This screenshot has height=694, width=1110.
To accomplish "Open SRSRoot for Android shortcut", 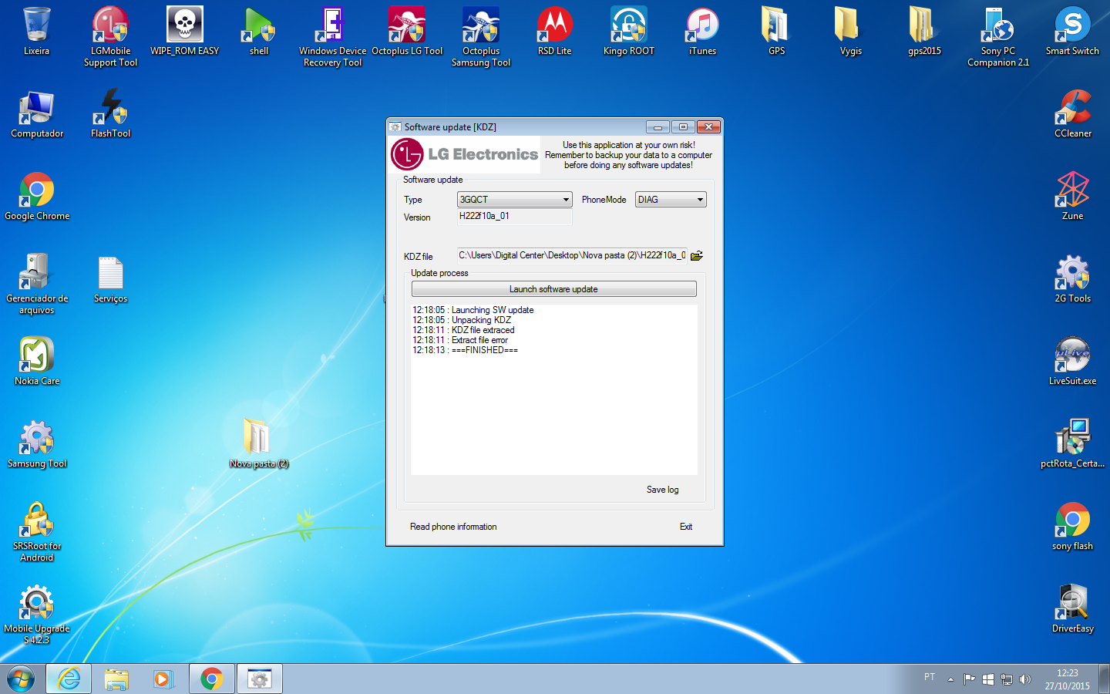I will [37, 532].
